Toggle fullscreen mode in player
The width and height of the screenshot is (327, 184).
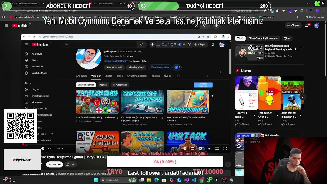coord(225,148)
